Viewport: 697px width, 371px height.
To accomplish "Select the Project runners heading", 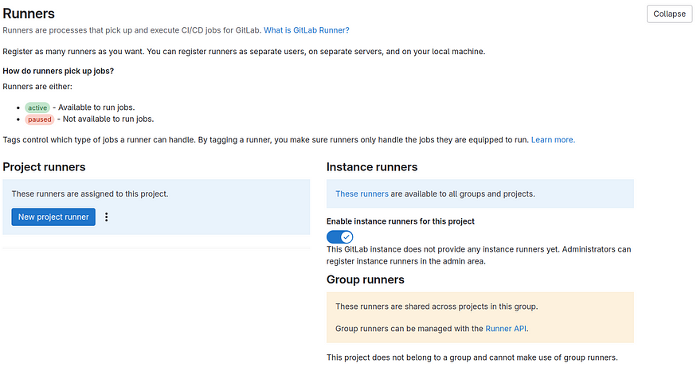I will (44, 167).
